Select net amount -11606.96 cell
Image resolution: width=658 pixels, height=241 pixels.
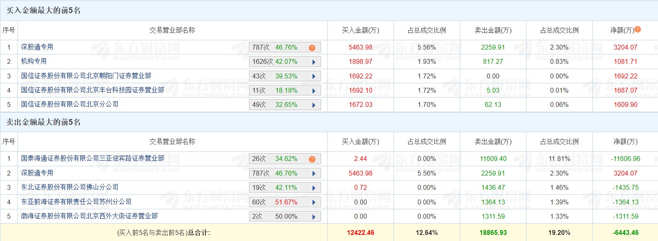tap(625, 159)
